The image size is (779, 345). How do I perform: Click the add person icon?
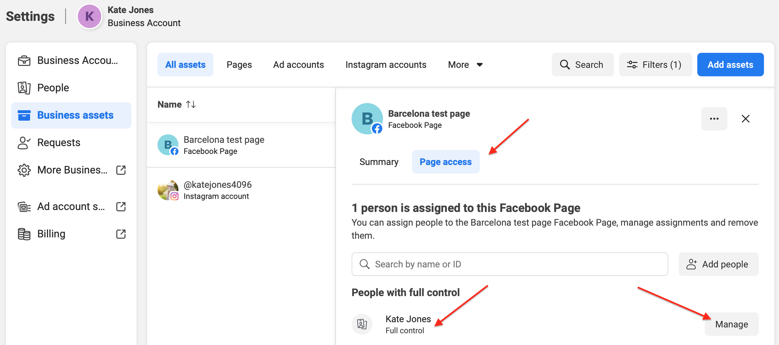691,264
